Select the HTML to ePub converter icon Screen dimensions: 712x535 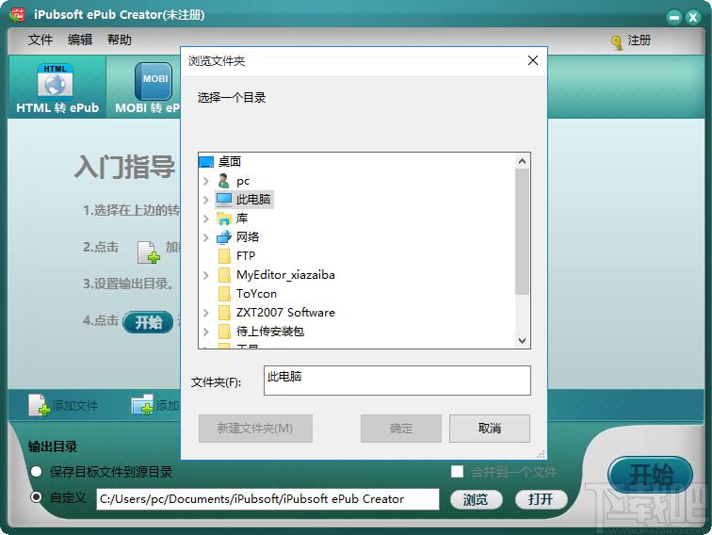(x=55, y=82)
